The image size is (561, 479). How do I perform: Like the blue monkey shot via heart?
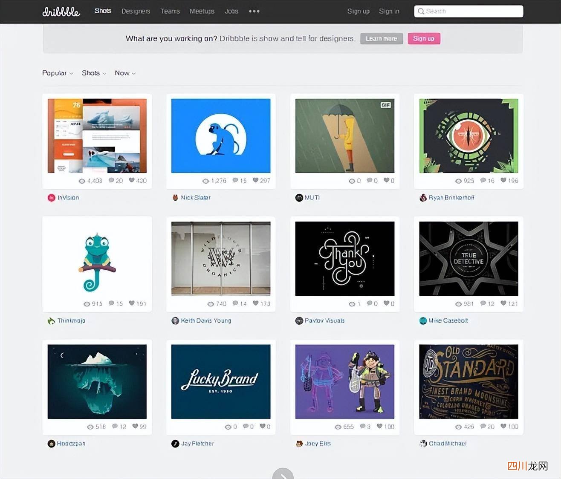[255, 180]
